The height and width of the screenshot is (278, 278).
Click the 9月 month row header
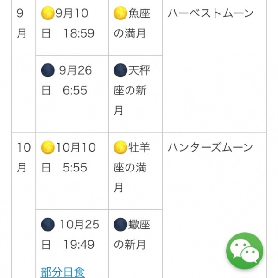pos(21,23)
